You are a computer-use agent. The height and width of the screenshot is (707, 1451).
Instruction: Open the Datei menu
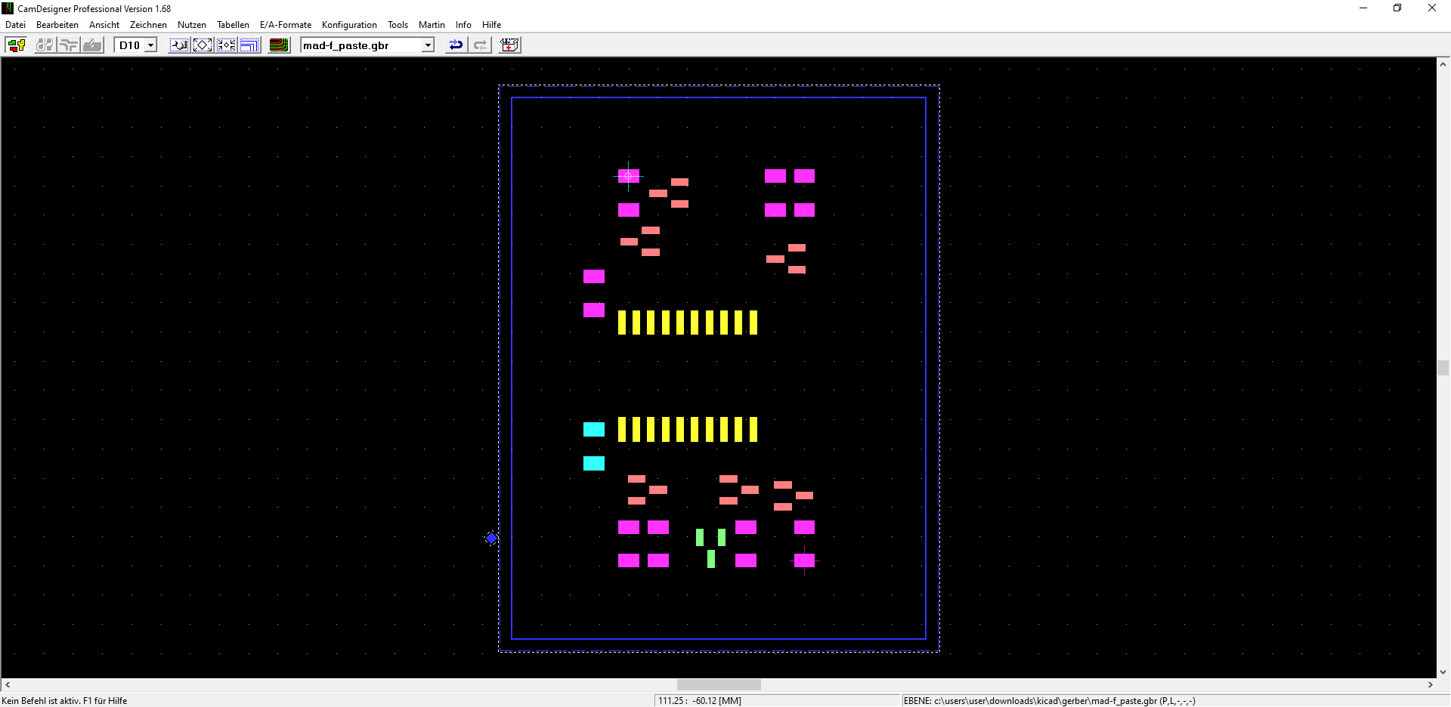click(15, 25)
